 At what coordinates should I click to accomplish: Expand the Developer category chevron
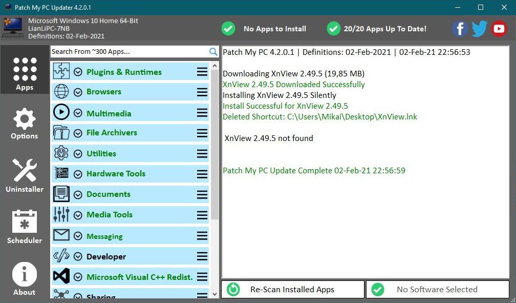(x=78, y=256)
